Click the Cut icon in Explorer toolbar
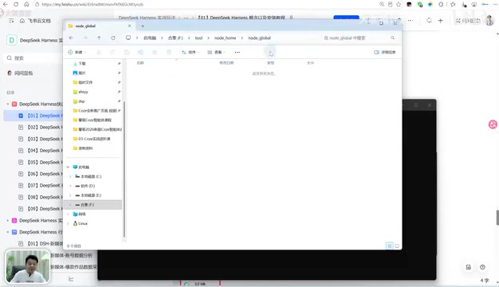499x287 pixels. pos(99,52)
